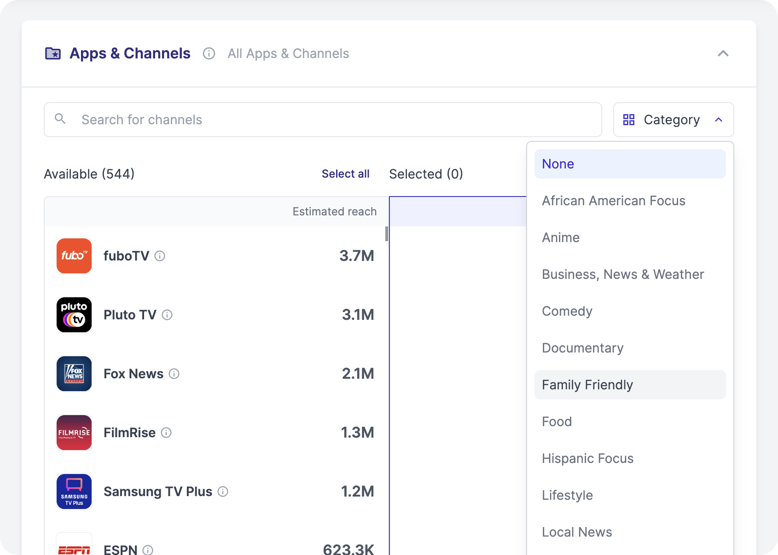This screenshot has height=555, width=778.
Task: Click the FilmRise logo
Action: point(74,433)
